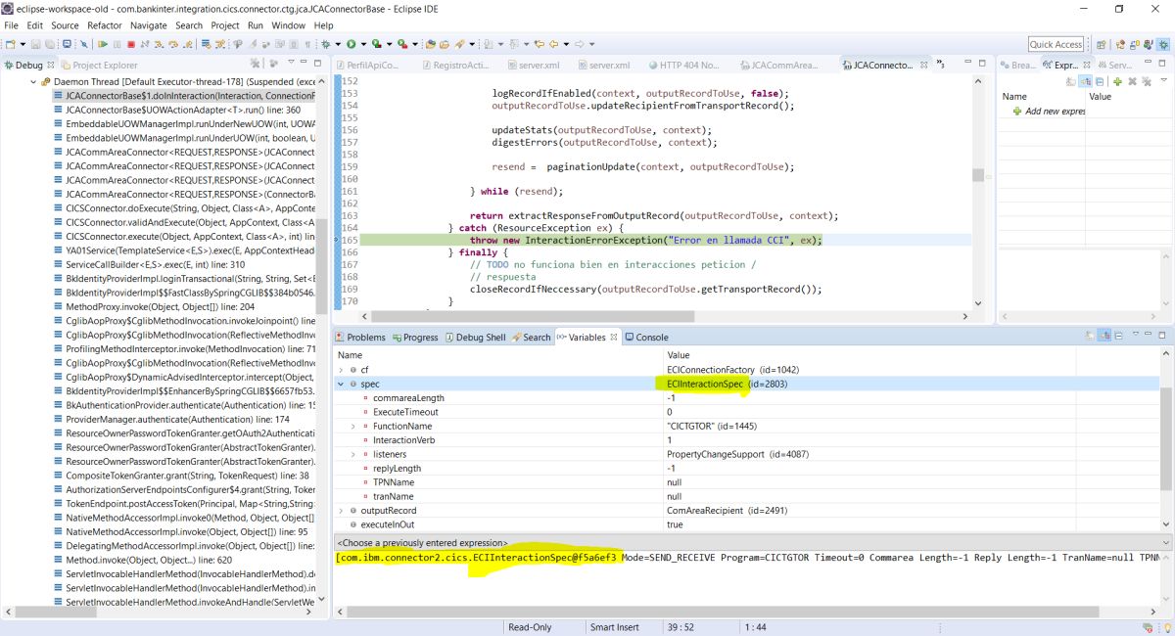The image size is (1175, 636).
Task: Expand the cf variable node
Action: [x=341, y=370]
